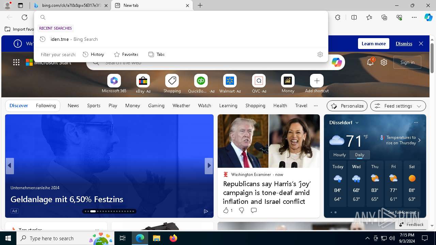Screen dimensions: 436x245
Task: Click Add shortcut plus tile
Action: 317,84
